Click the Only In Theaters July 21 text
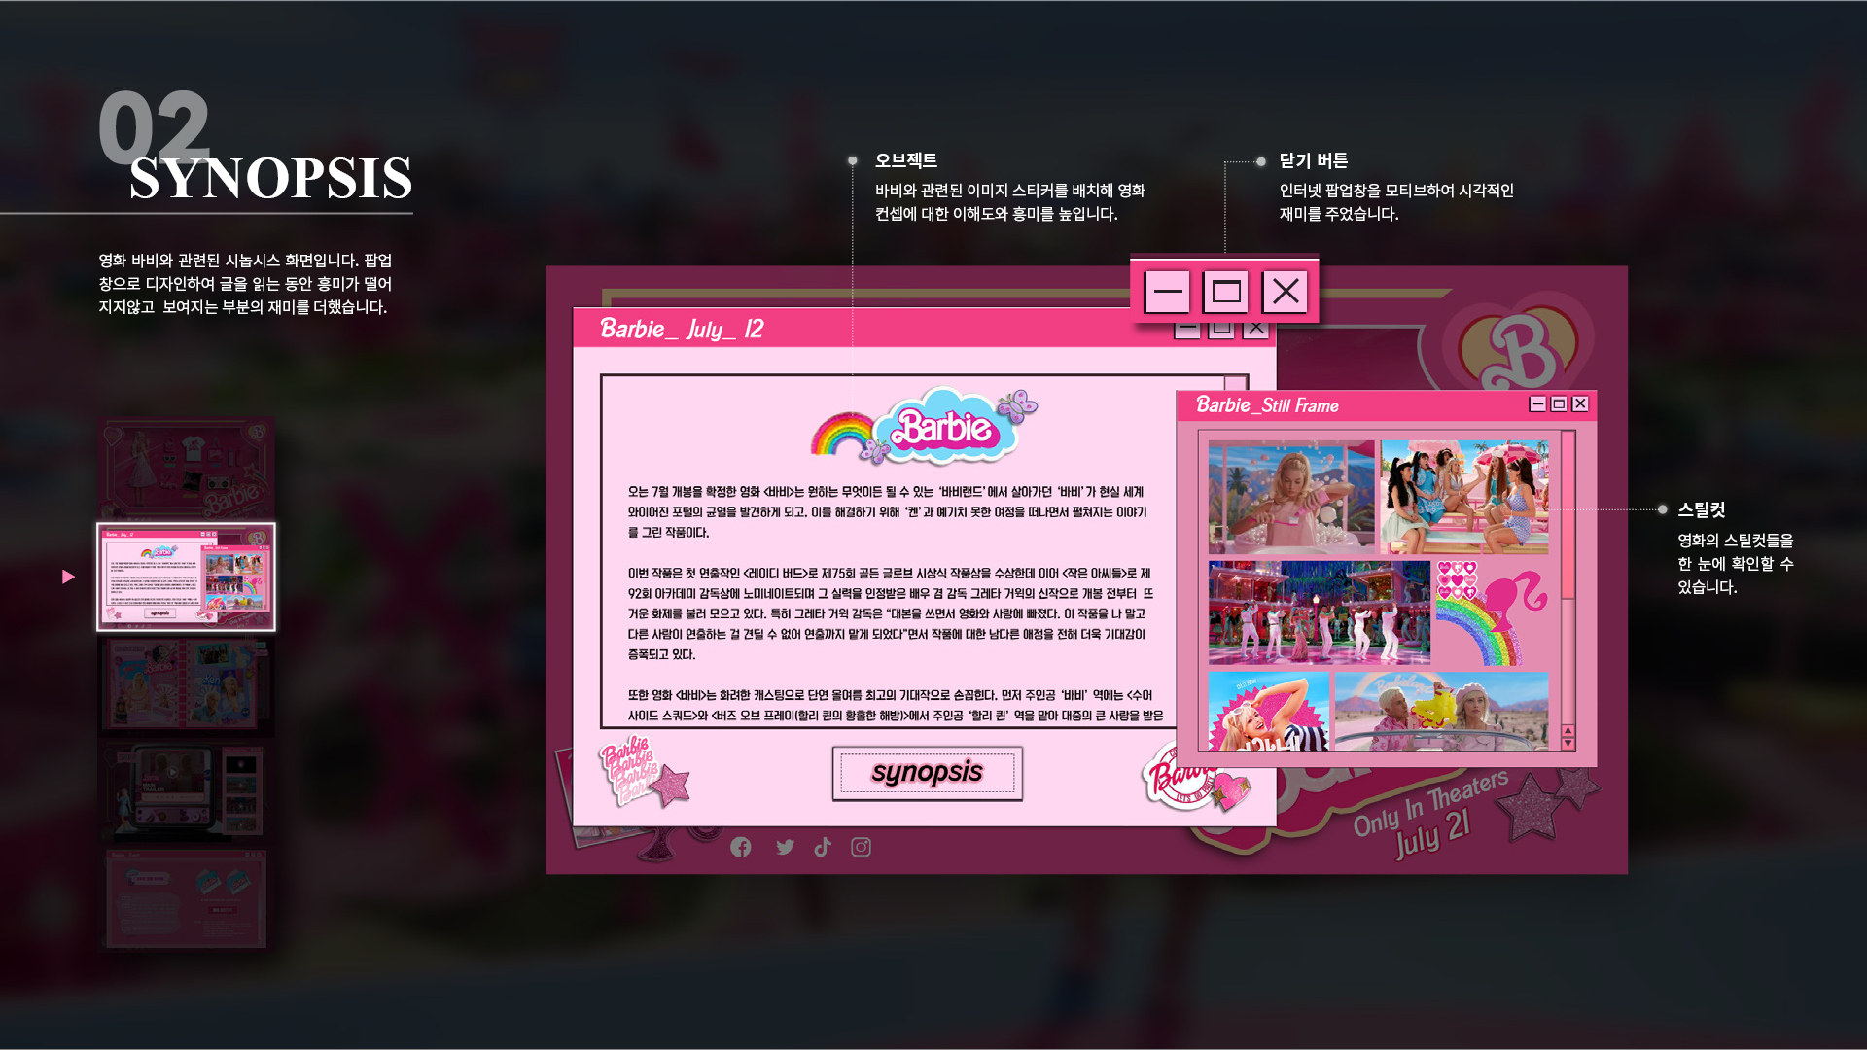This screenshot has width=1867, height=1050. tap(1429, 815)
